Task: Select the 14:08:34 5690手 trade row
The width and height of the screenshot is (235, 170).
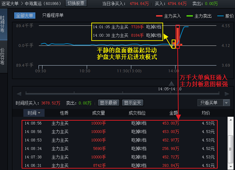Action: (119, 148)
